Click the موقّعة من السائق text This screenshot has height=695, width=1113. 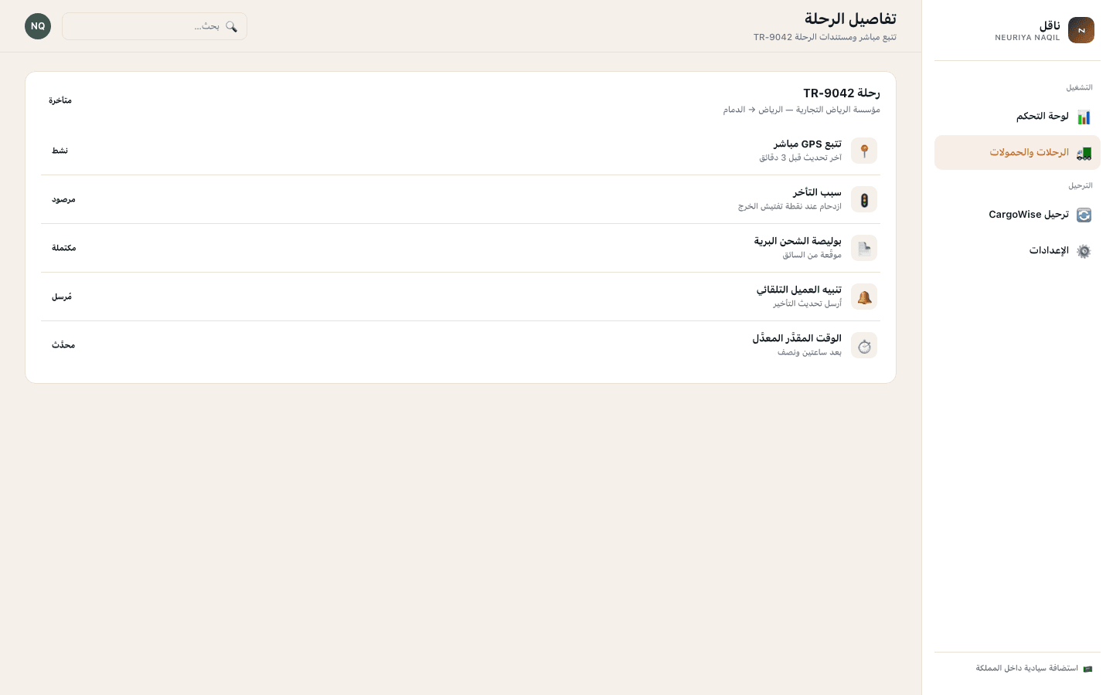point(812,255)
